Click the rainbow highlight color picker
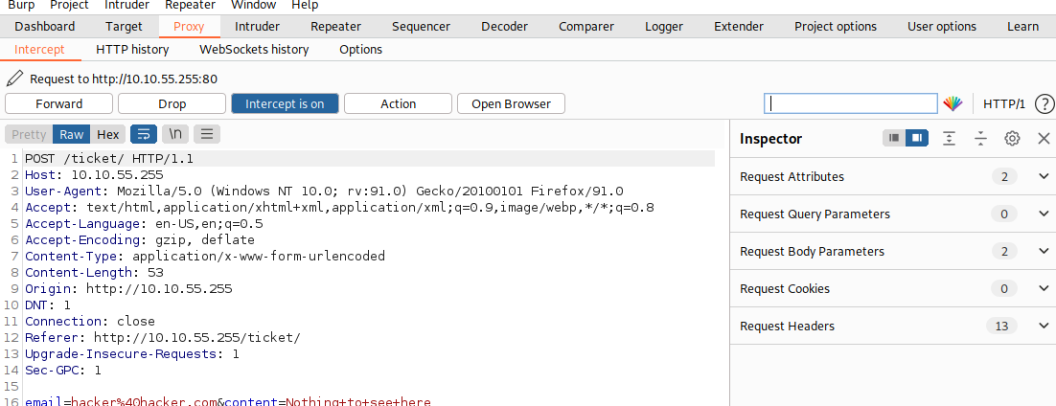This screenshot has height=406, width=1056. tap(953, 103)
